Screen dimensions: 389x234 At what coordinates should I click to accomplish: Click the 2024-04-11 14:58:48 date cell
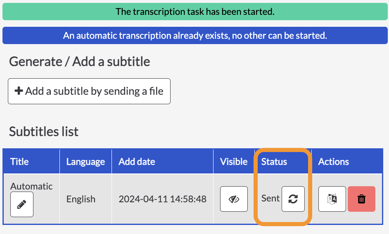(x=163, y=199)
